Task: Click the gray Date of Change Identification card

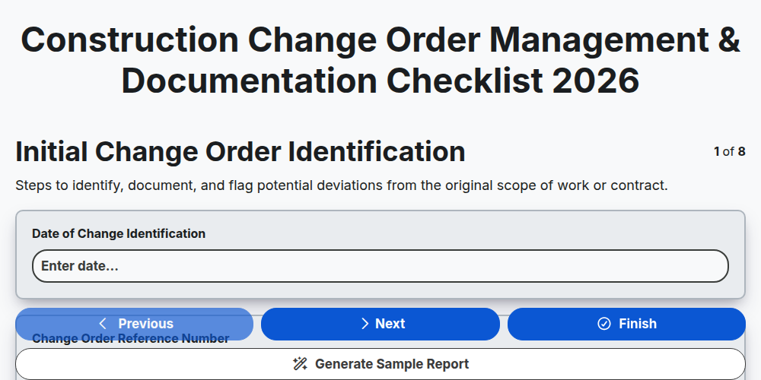Action: (380, 255)
